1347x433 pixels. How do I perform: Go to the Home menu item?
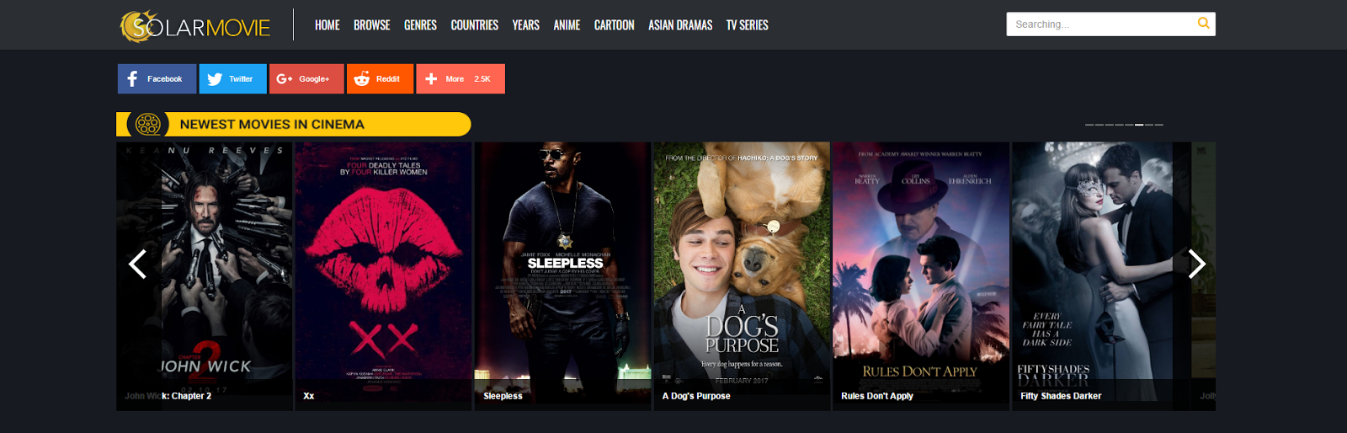click(327, 25)
